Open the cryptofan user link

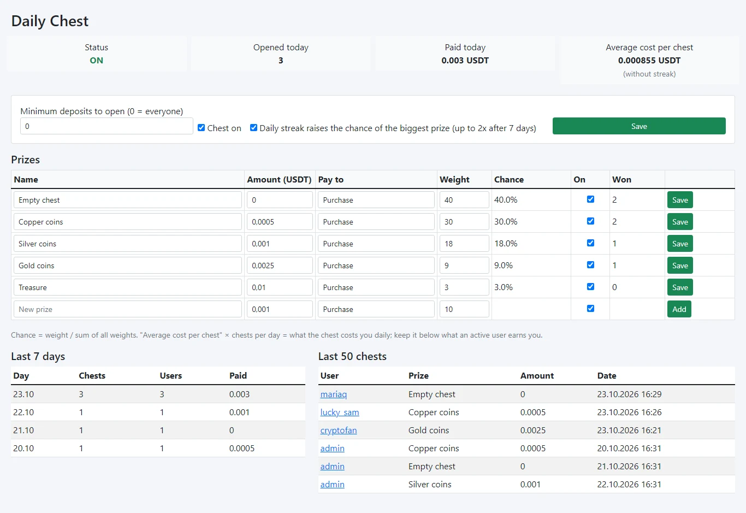339,431
